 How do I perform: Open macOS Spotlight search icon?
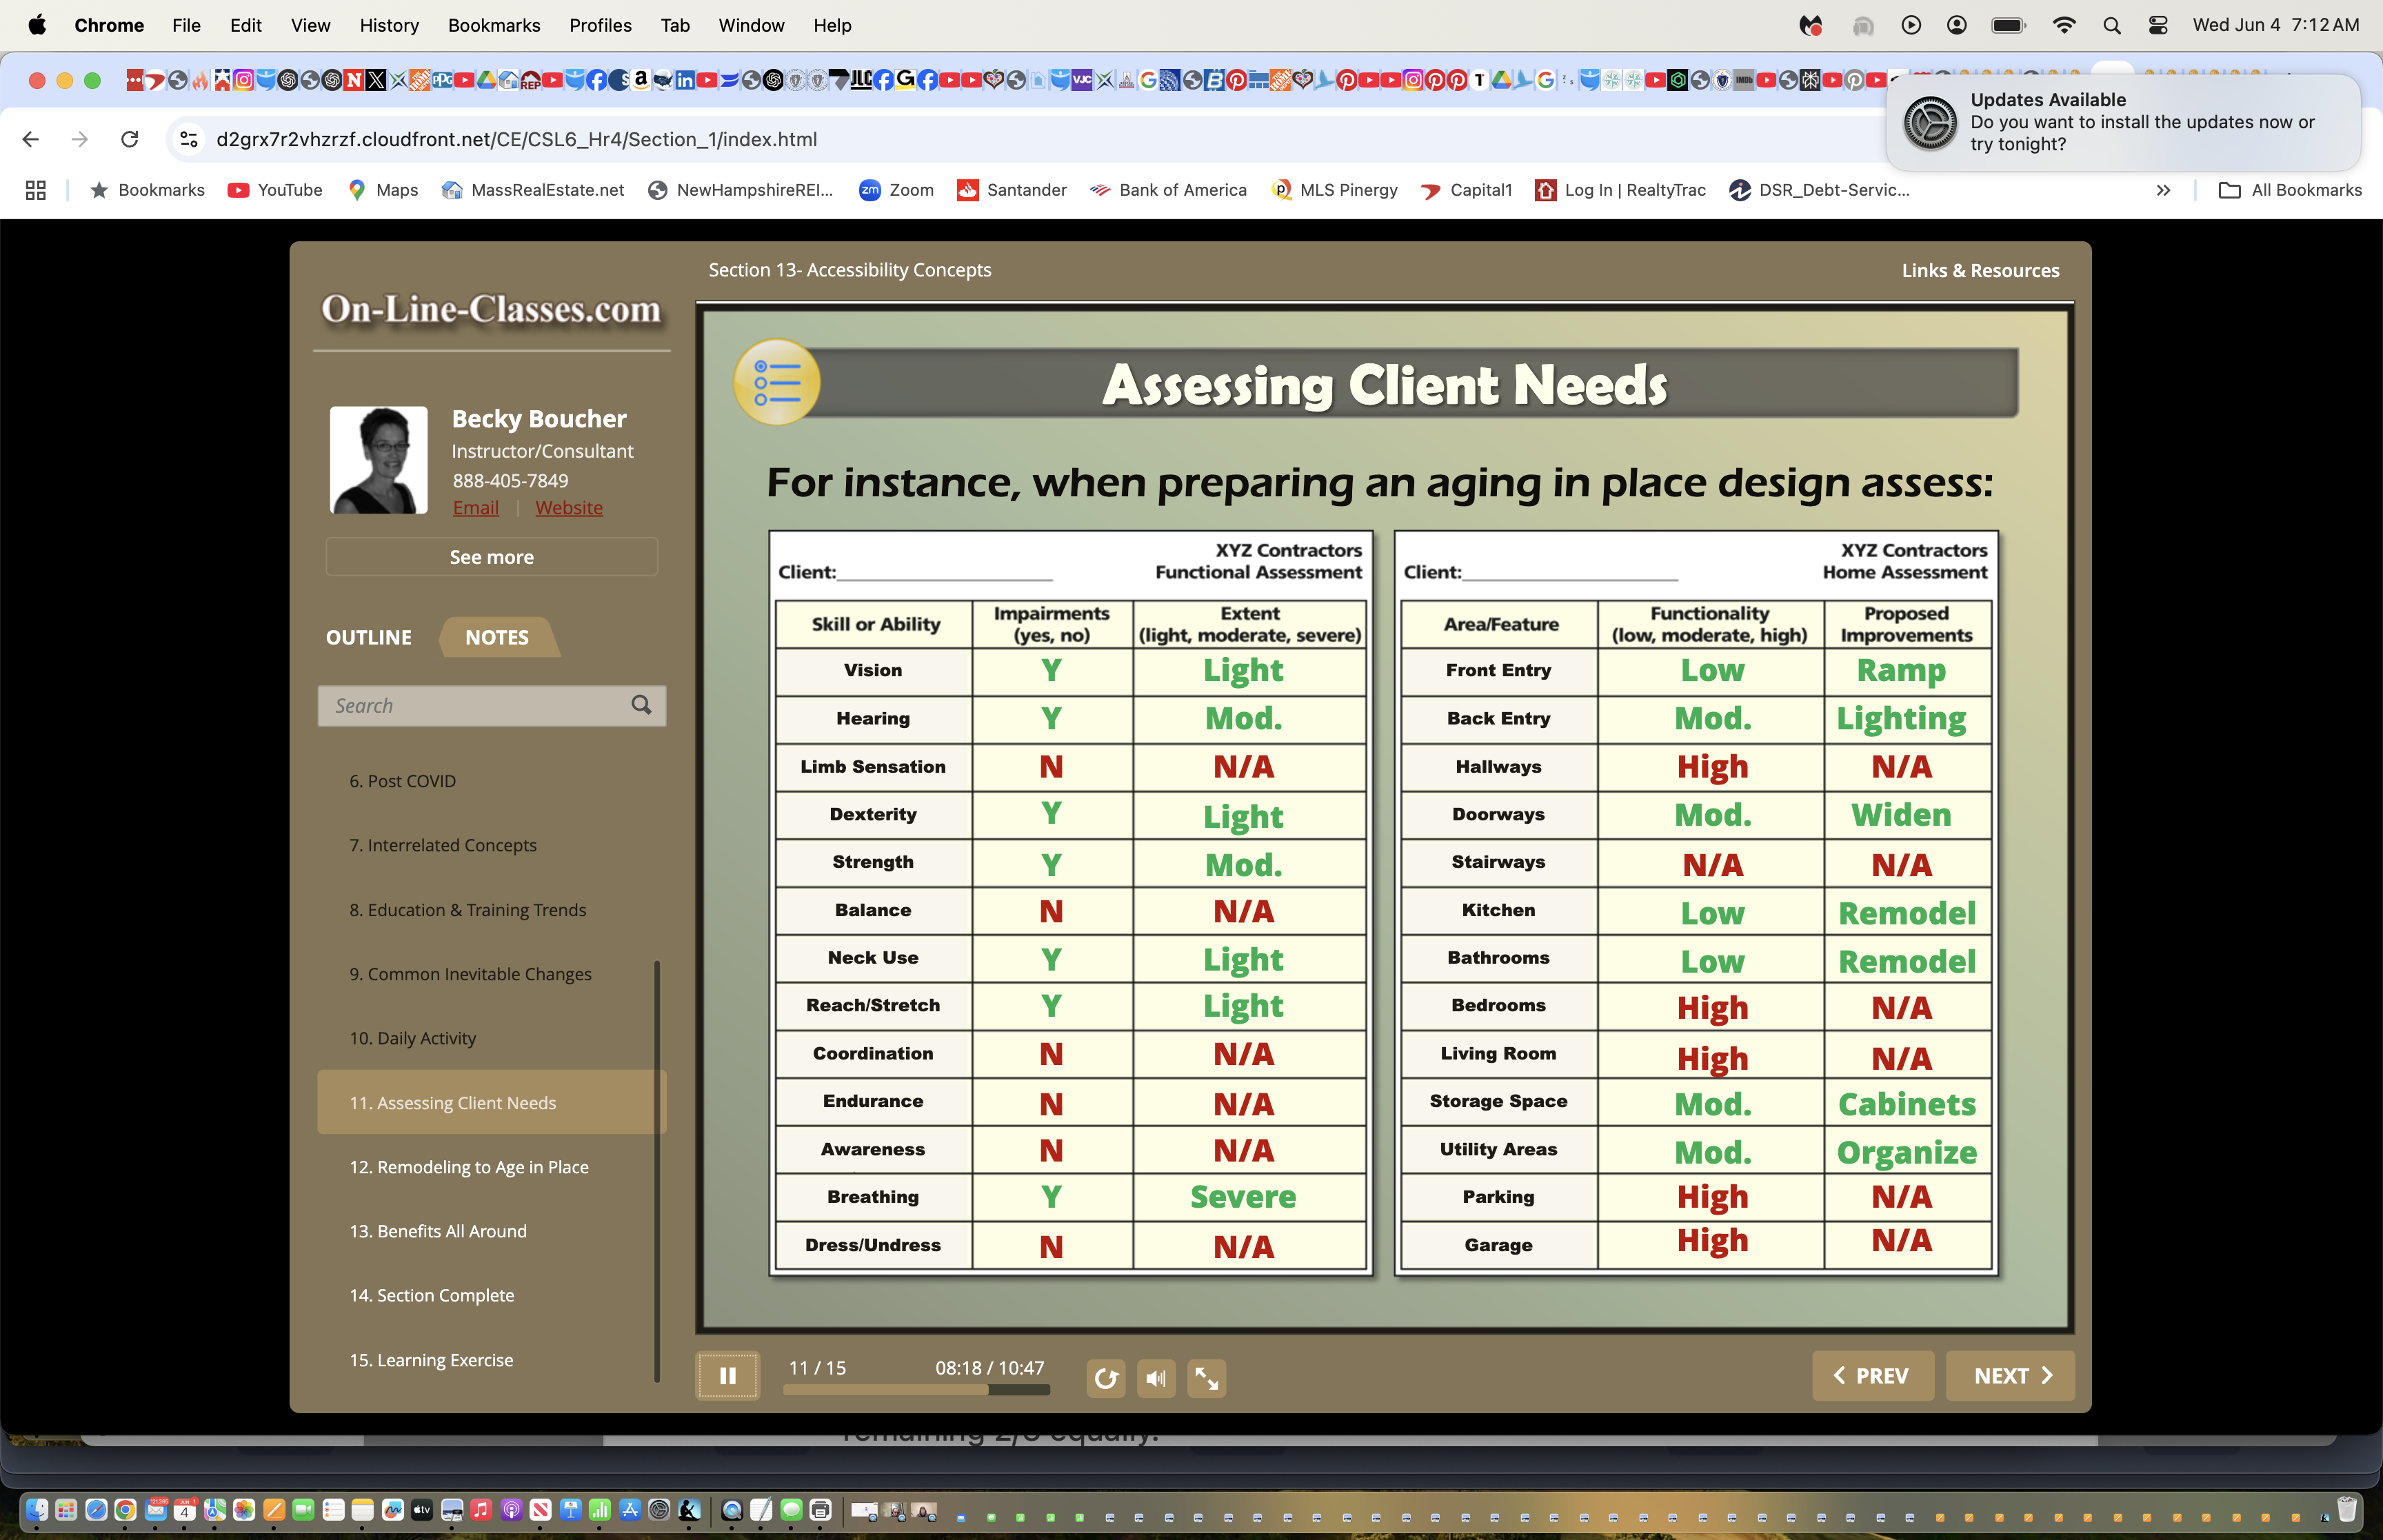tap(2111, 25)
